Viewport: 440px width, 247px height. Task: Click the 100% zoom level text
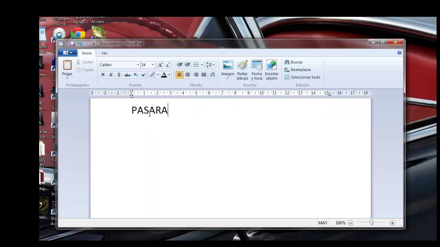click(340, 223)
